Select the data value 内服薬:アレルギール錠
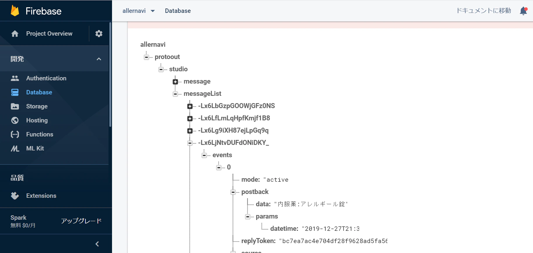This screenshot has width=533, height=253. click(x=311, y=204)
